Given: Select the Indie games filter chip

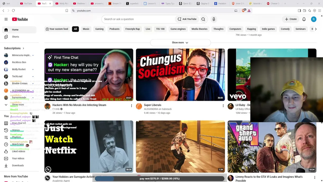Looking at the screenshot, I should click(268, 29).
